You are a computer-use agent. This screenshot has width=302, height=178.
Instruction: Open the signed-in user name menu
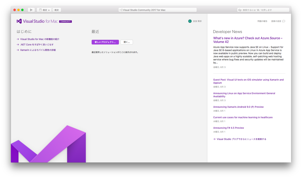coord(197,21)
